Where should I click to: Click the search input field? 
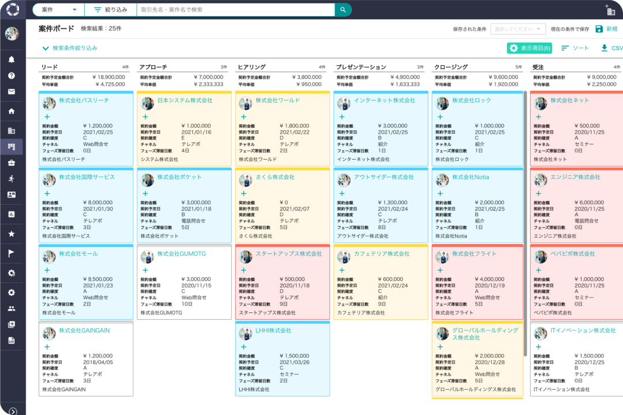pyautogui.click(x=235, y=10)
